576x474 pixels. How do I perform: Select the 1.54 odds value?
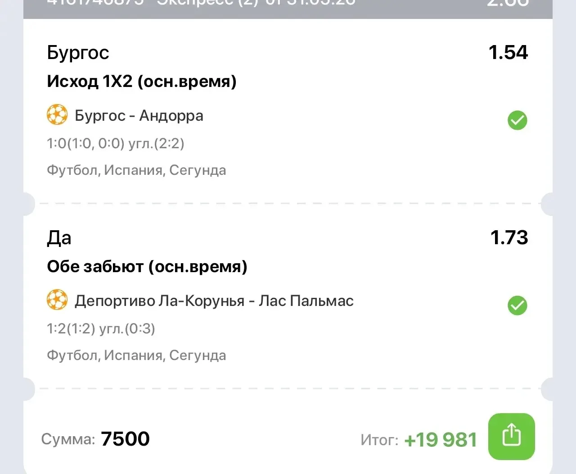508,52
